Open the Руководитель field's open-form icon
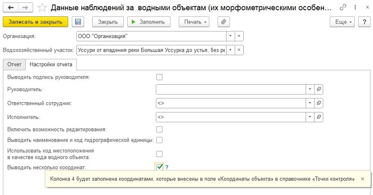 318,89
